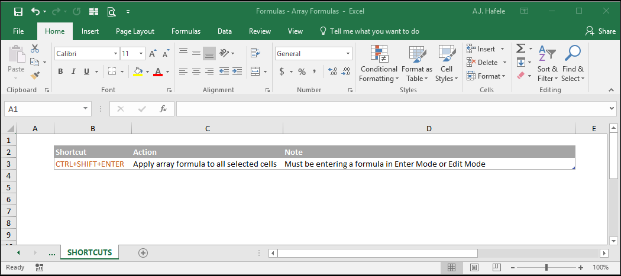This screenshot has width=621, height=276.
Task: Click the Clear eraser icon
Action: tap(521, 75)
